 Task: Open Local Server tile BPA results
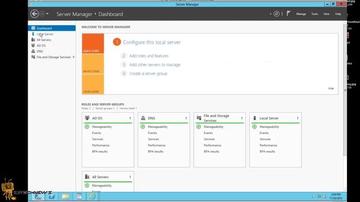267,151
